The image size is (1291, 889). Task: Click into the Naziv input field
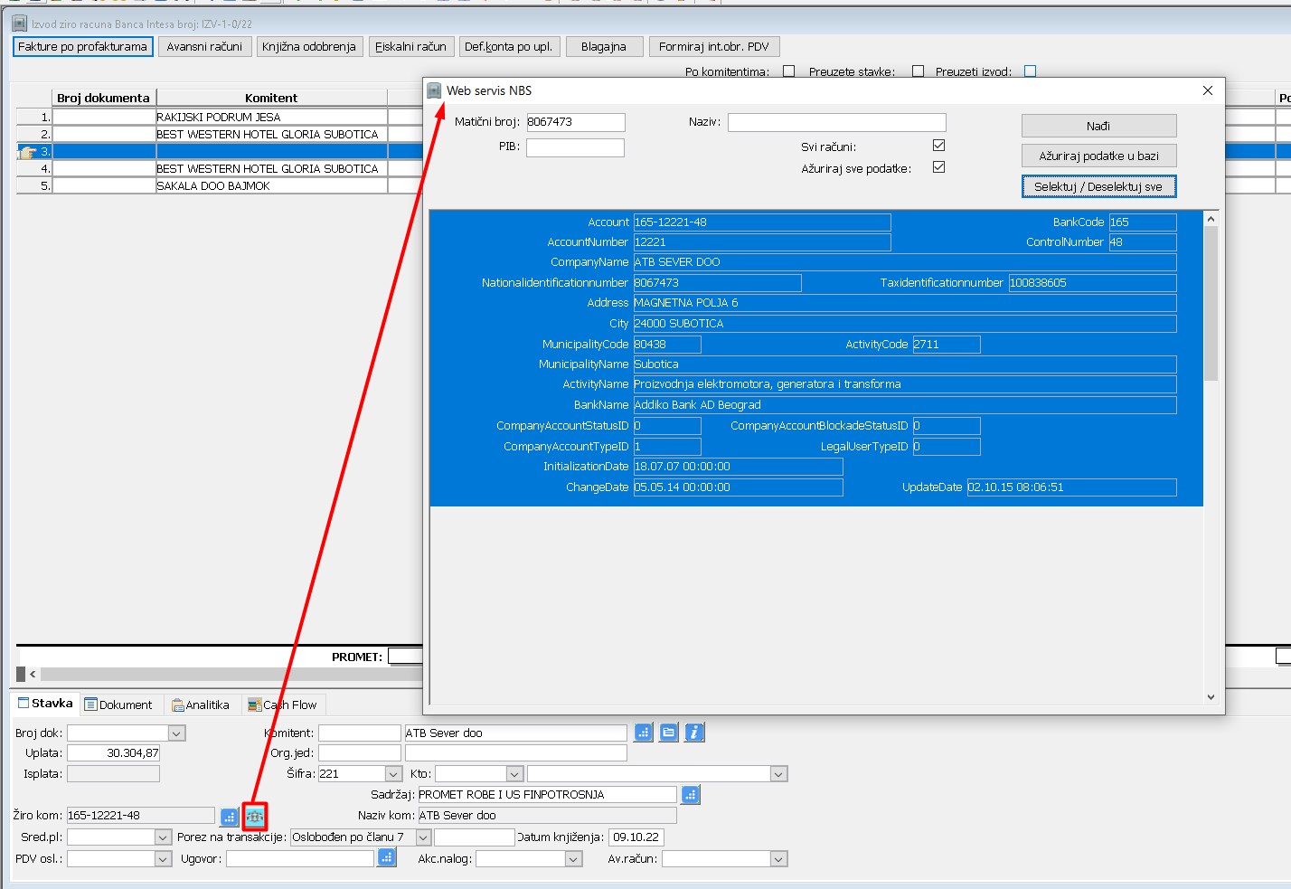(x=837, y=122)
